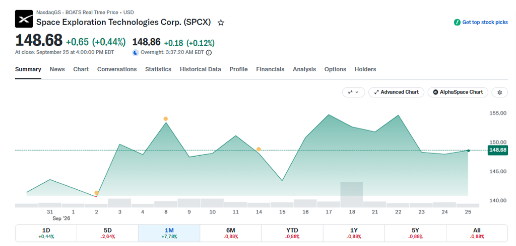This screenshot has width=516, height=246.
Task: Click the SpaceX company logo
Action: 24,19
